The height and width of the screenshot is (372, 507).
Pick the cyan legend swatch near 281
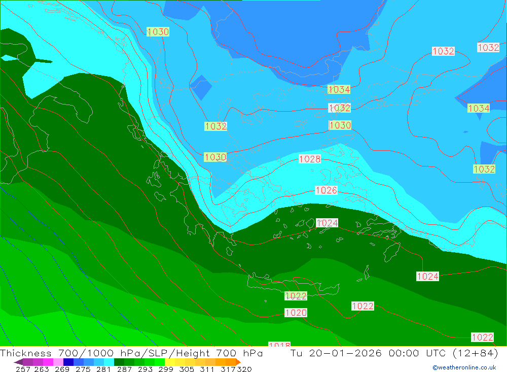[109, 362]
